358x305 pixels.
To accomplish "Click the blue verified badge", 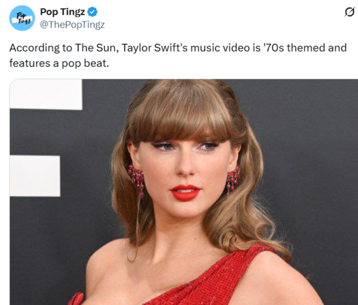I will (93, 12).
